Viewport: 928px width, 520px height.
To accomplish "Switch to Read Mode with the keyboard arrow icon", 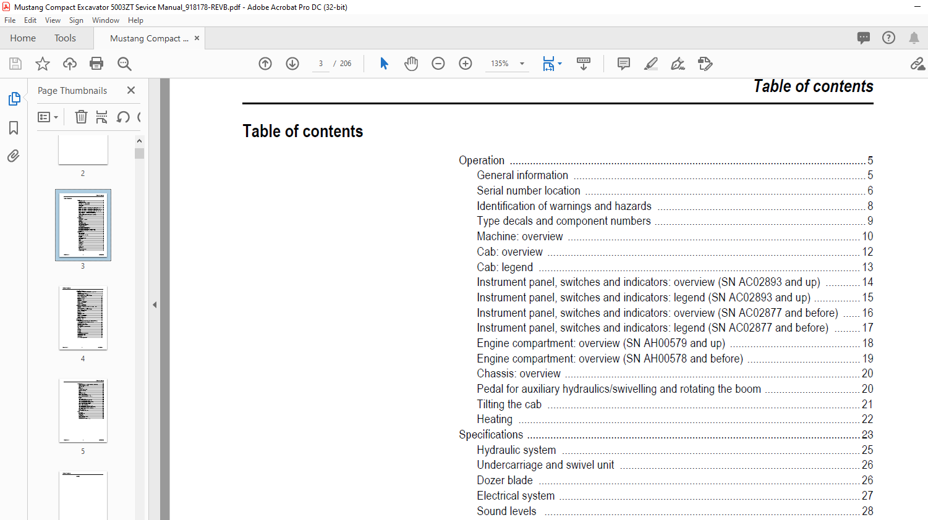I will coord(583,64).
